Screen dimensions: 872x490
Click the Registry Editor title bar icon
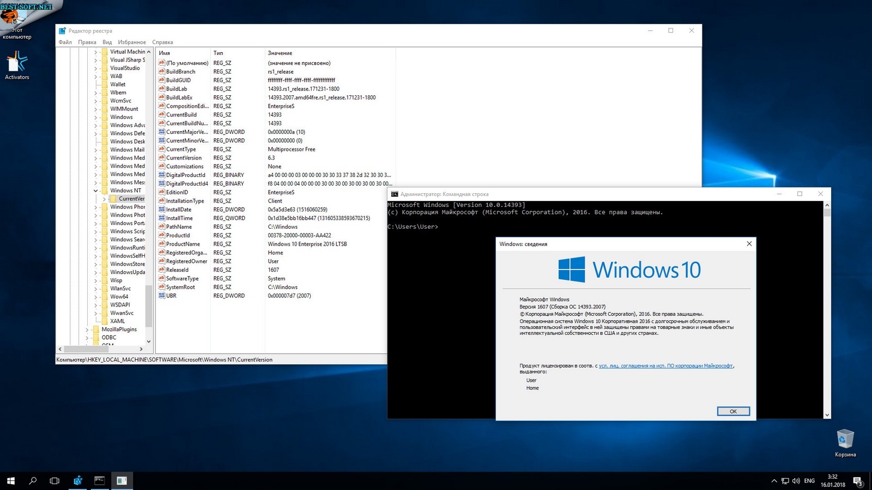[x=62, y=31]
